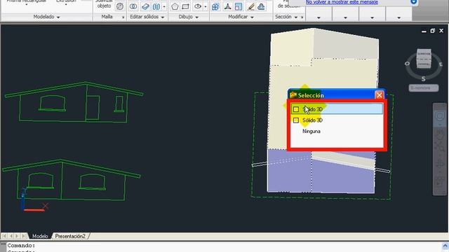This screenshot has height=252, width=449.
Task: Close the Selección dialog
Action: pyautogui.click(x=379, y=95)
